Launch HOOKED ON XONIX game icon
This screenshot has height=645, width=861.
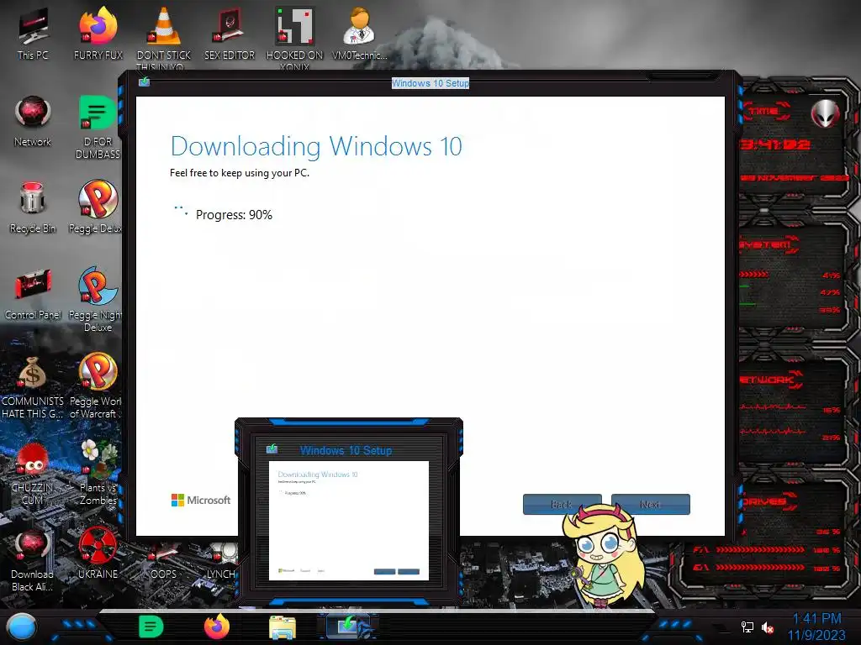pos(295,37)
